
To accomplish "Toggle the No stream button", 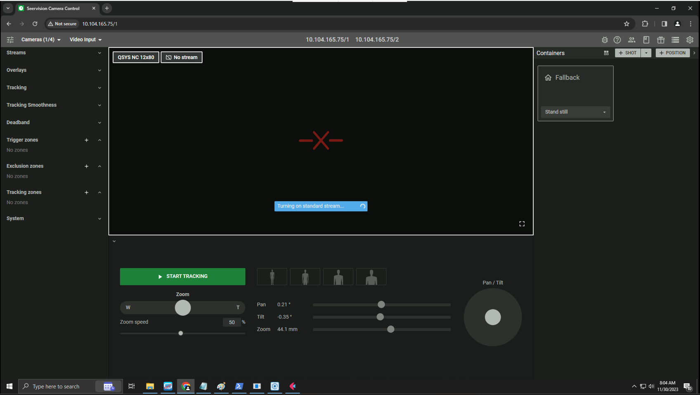I will point(182,57).
